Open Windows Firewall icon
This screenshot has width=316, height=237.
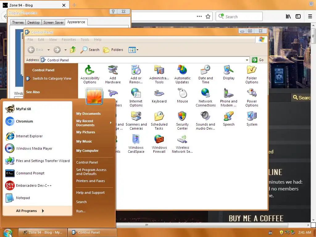pos(159,144)
